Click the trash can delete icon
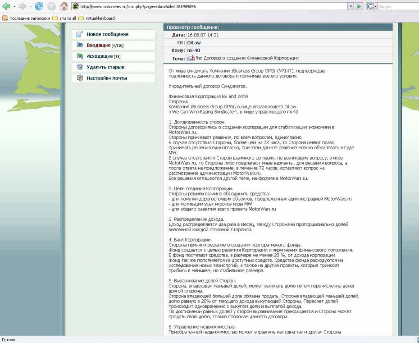The image size is (419, 343). (80, 67)
